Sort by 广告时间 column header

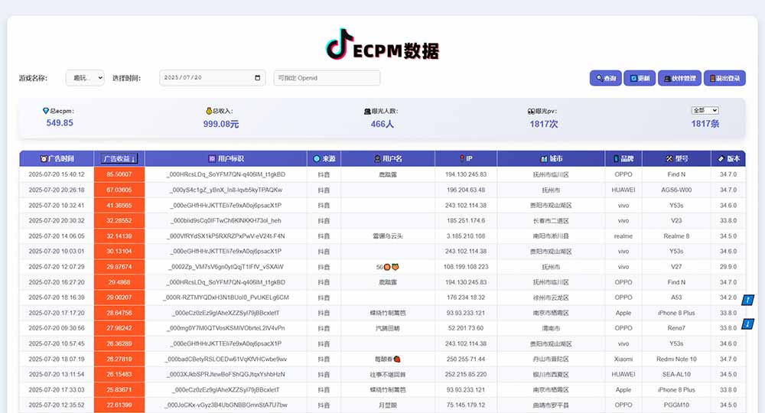[x=57, y=159]
